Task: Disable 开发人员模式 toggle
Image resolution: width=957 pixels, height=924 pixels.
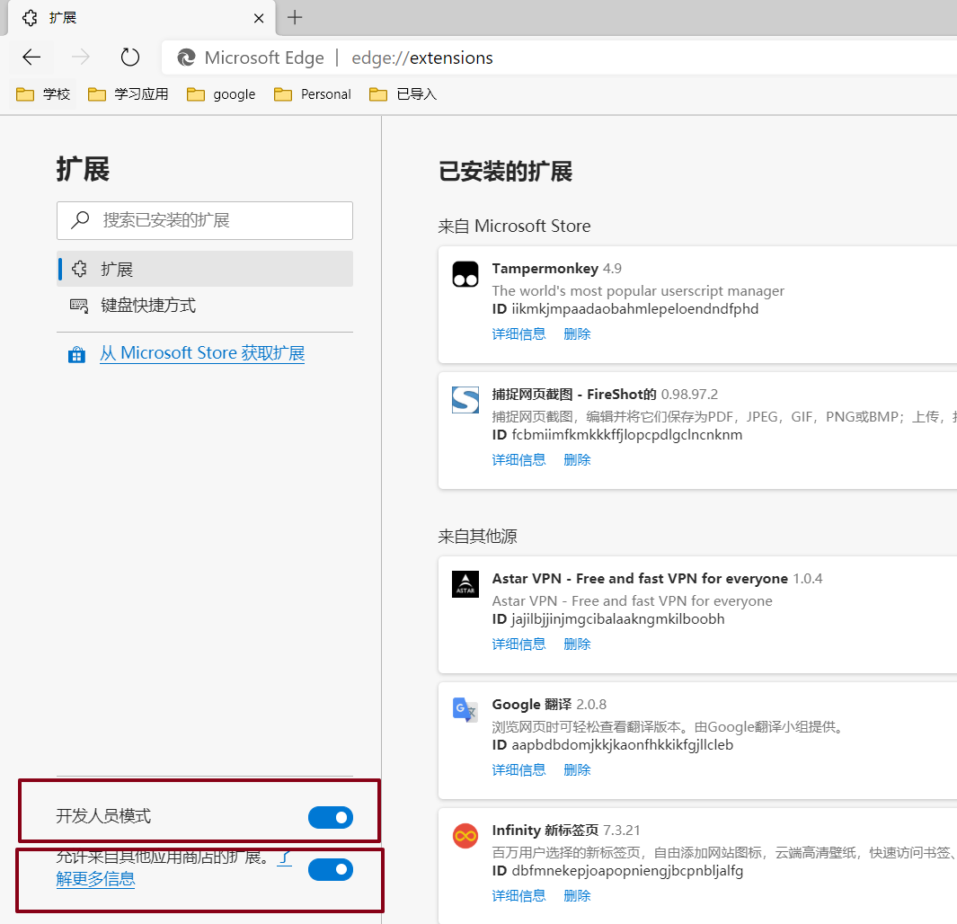Action: pyautogui.click(x=330, y=817)
